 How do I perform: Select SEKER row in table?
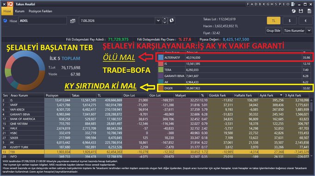[x=156, y=138]
